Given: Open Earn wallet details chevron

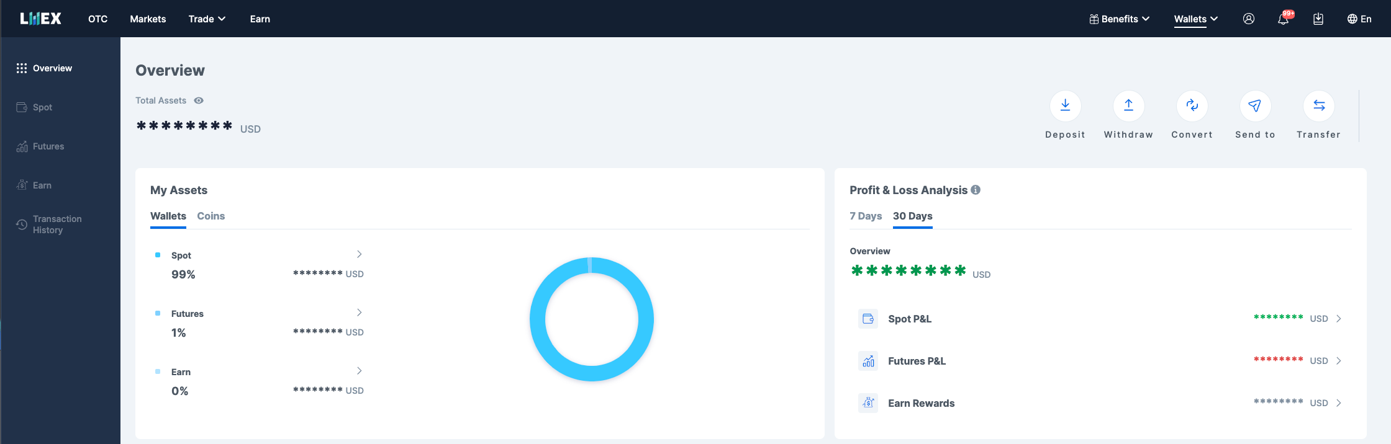Looking at the screenshot, I should 359,371.
